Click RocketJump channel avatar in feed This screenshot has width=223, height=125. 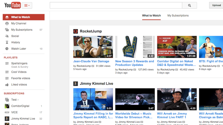pyautogui.click(x=76, y=31)
